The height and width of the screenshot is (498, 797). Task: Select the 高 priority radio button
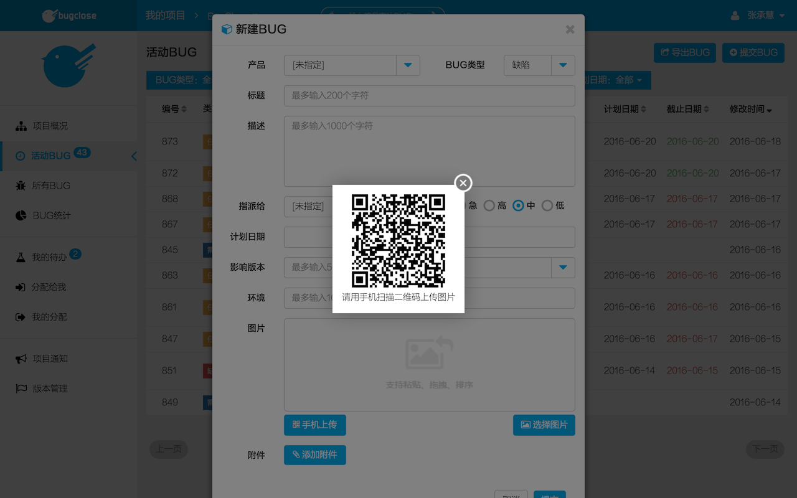(489, 205)
